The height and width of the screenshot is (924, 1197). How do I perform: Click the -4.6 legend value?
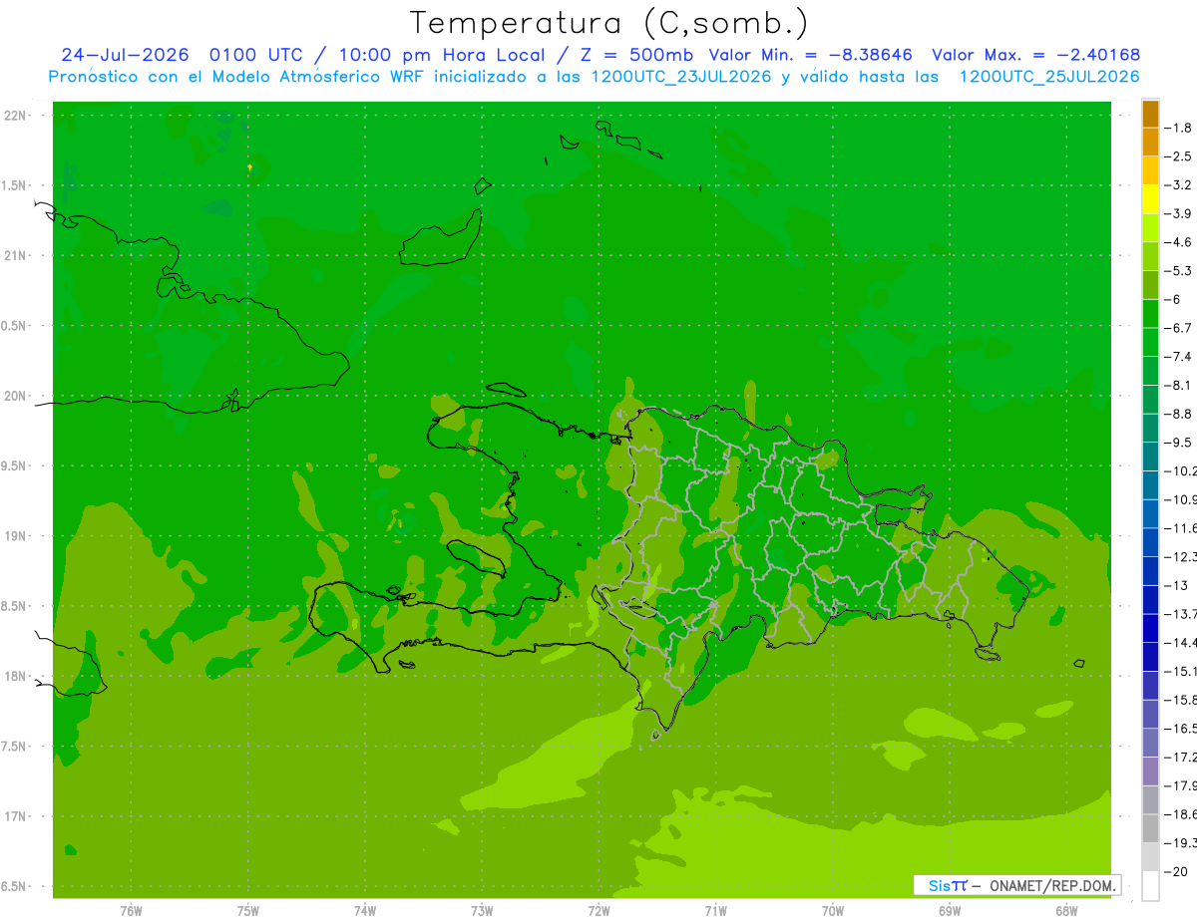point(1178,242)
